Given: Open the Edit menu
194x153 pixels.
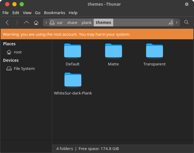Looking at the screenshot, I should tap(16, 13).
